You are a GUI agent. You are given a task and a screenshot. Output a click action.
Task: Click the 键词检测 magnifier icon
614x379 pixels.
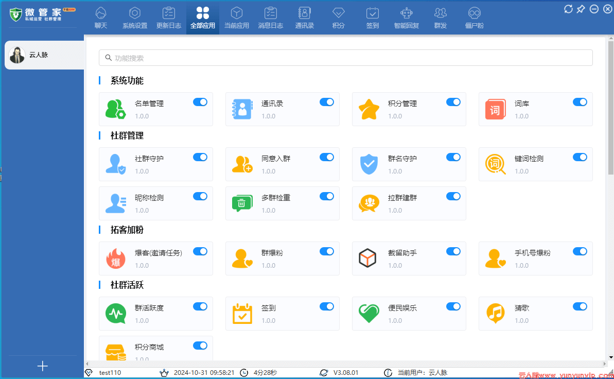click(495, 164)
